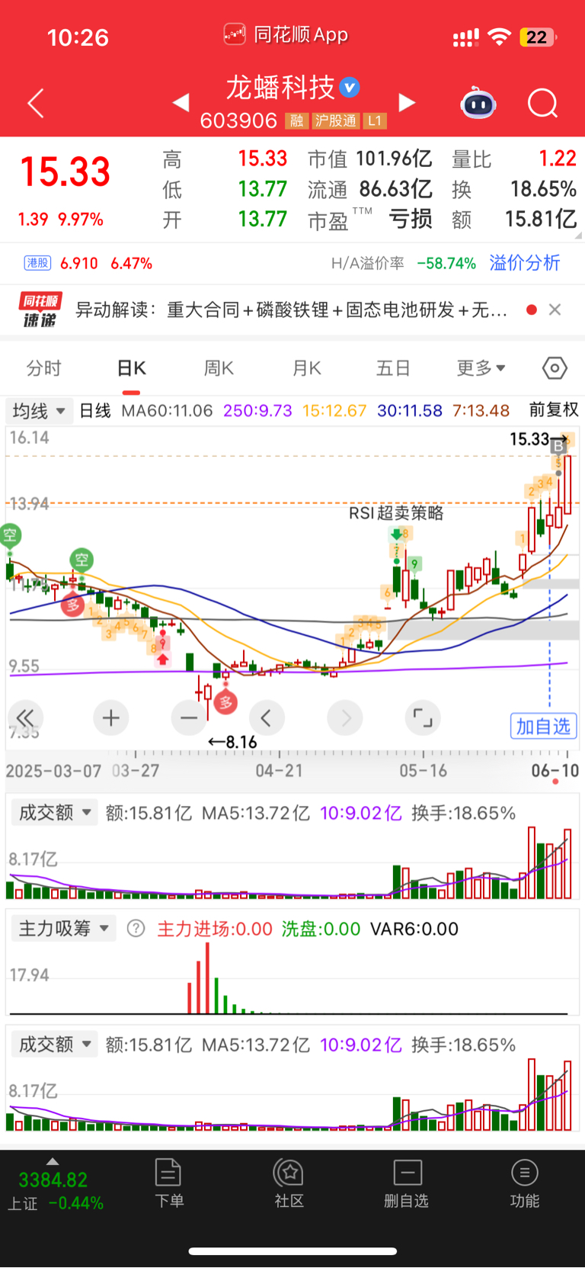The width and height of the screenshot is (585, 1268).
Task: Go back with the top-left arrow
Action: 36,103
